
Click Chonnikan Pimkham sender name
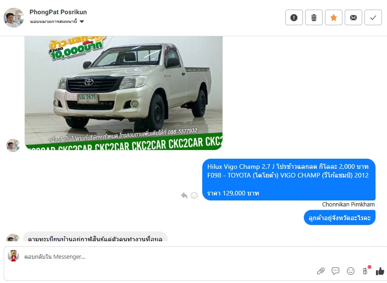click(x=348, y=204)
